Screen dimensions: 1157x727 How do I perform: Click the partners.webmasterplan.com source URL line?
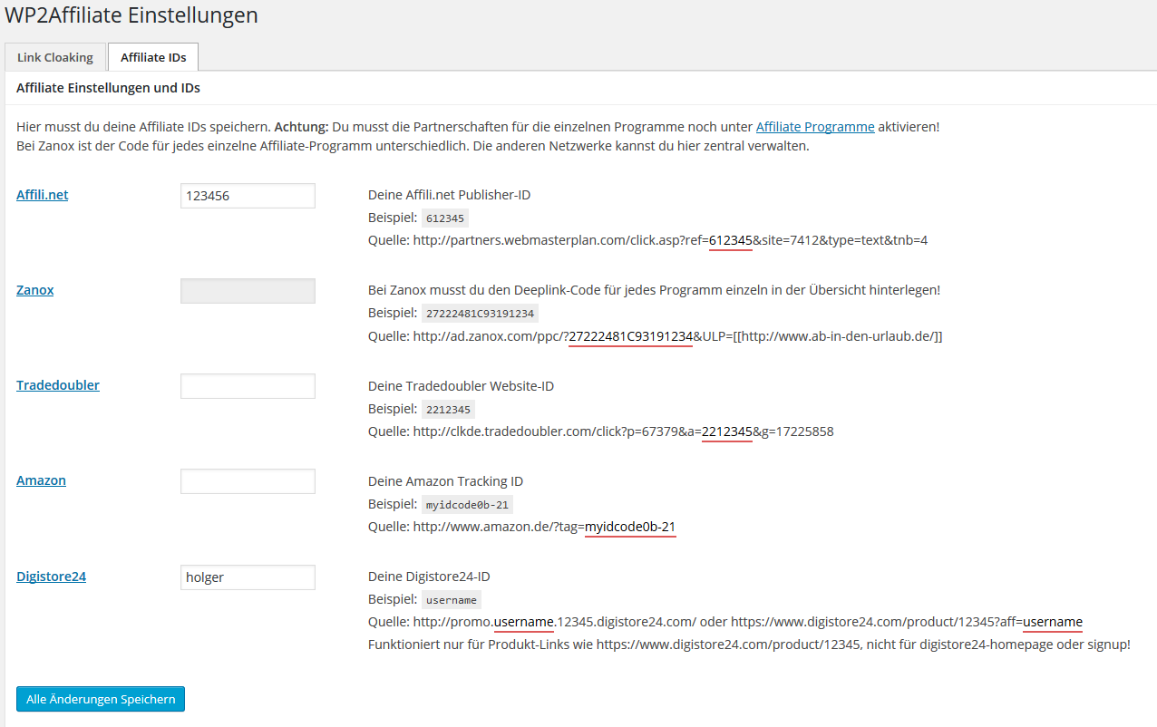coord(647,241)
